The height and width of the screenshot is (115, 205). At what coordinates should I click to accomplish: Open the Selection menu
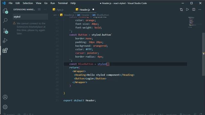28,3
